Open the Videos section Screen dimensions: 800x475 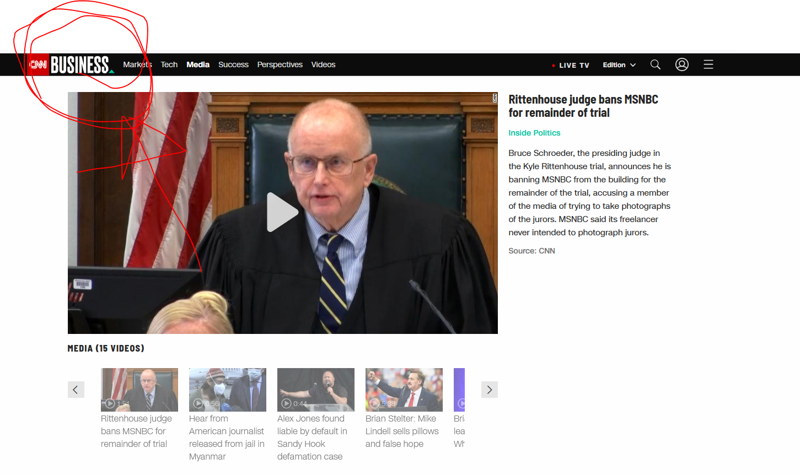point(323,64)
